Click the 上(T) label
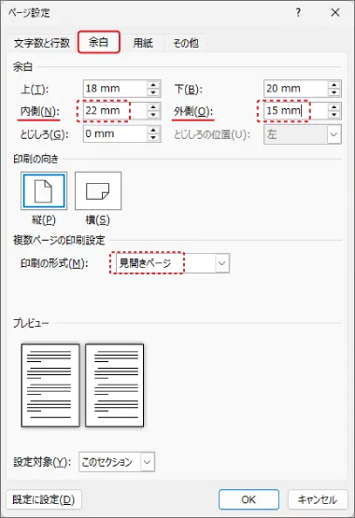The width and height of the screenshot is (355, 518). pos(35,89)
